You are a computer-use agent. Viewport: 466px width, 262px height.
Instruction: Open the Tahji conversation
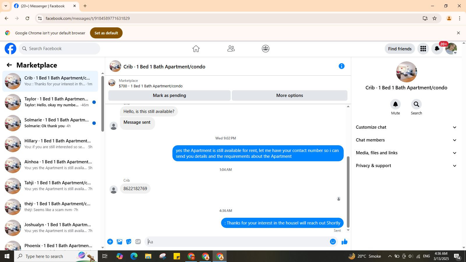pyautogui.click(x=50, y=186)
